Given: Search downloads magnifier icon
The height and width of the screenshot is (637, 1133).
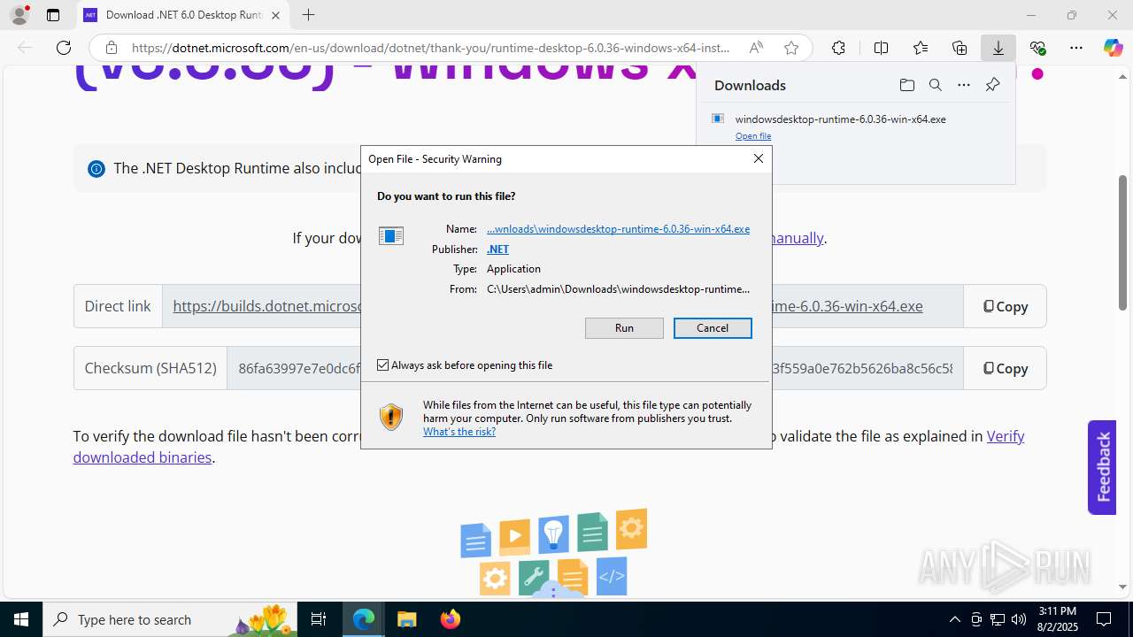Looking at the screenshot, I should coord(936,85).
